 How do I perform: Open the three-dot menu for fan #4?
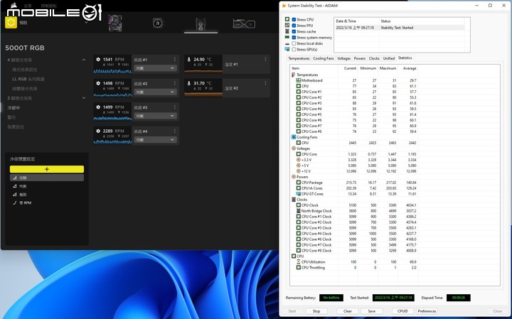pos(175,131)
